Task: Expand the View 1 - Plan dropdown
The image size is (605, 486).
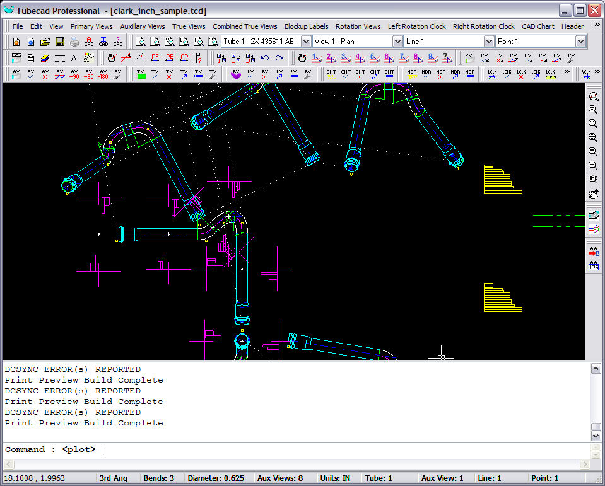Action: (397, 42)
